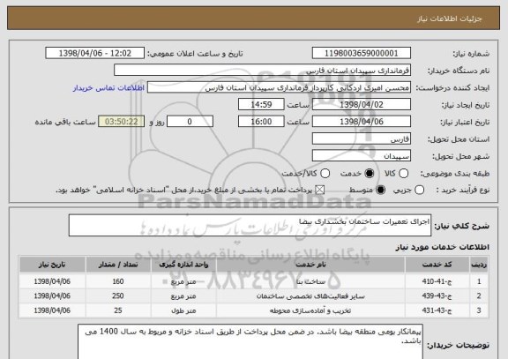508x359 pixels.
Task: Click the کد خدمت column header
Action: tap(437, 265)
